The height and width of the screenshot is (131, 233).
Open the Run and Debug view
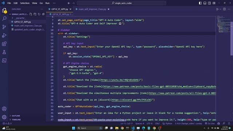coord(4,35)
